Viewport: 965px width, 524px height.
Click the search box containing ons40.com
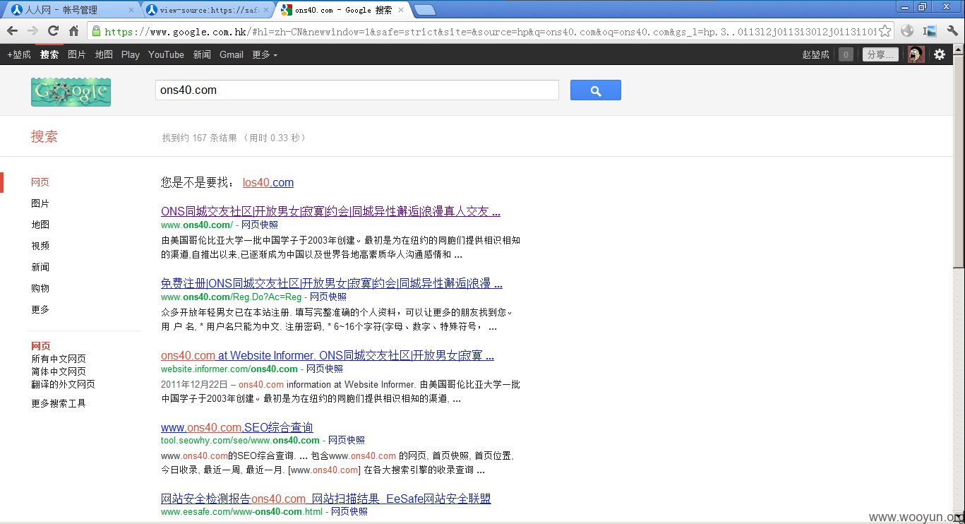[x=356, y=90]
